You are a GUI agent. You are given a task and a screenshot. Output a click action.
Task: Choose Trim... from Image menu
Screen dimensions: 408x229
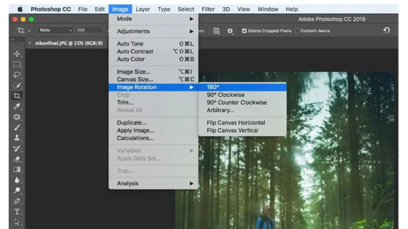click(153, 102)
